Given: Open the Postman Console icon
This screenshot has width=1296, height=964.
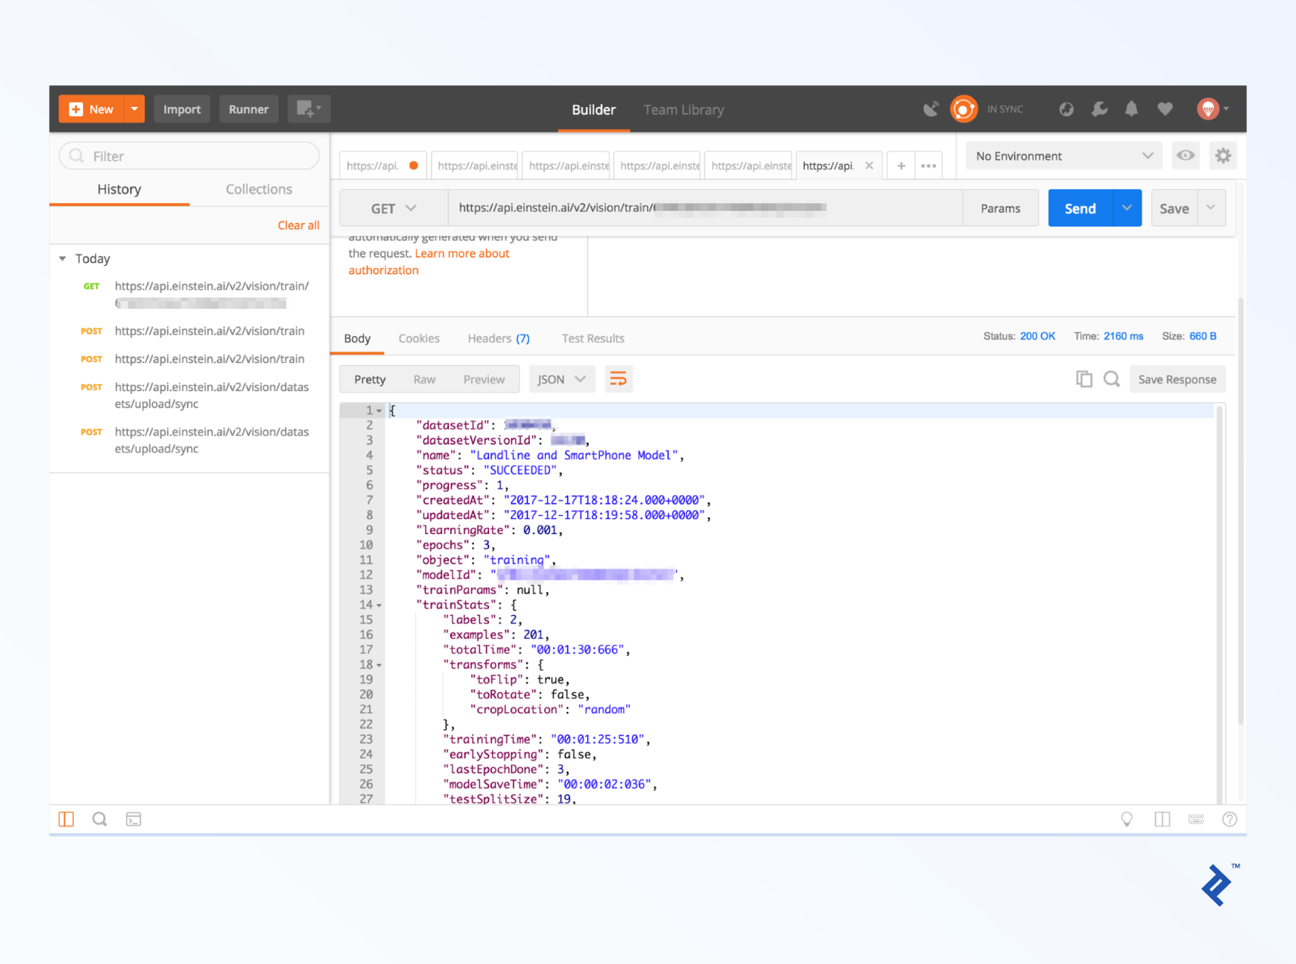Looking at the screenshot, I should [x=133, y=819].
